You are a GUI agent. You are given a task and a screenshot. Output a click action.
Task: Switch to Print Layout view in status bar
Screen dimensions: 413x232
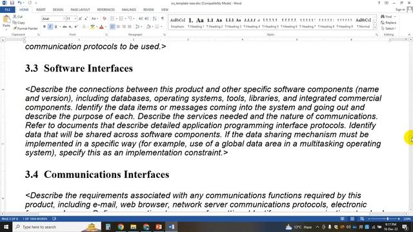352,219
